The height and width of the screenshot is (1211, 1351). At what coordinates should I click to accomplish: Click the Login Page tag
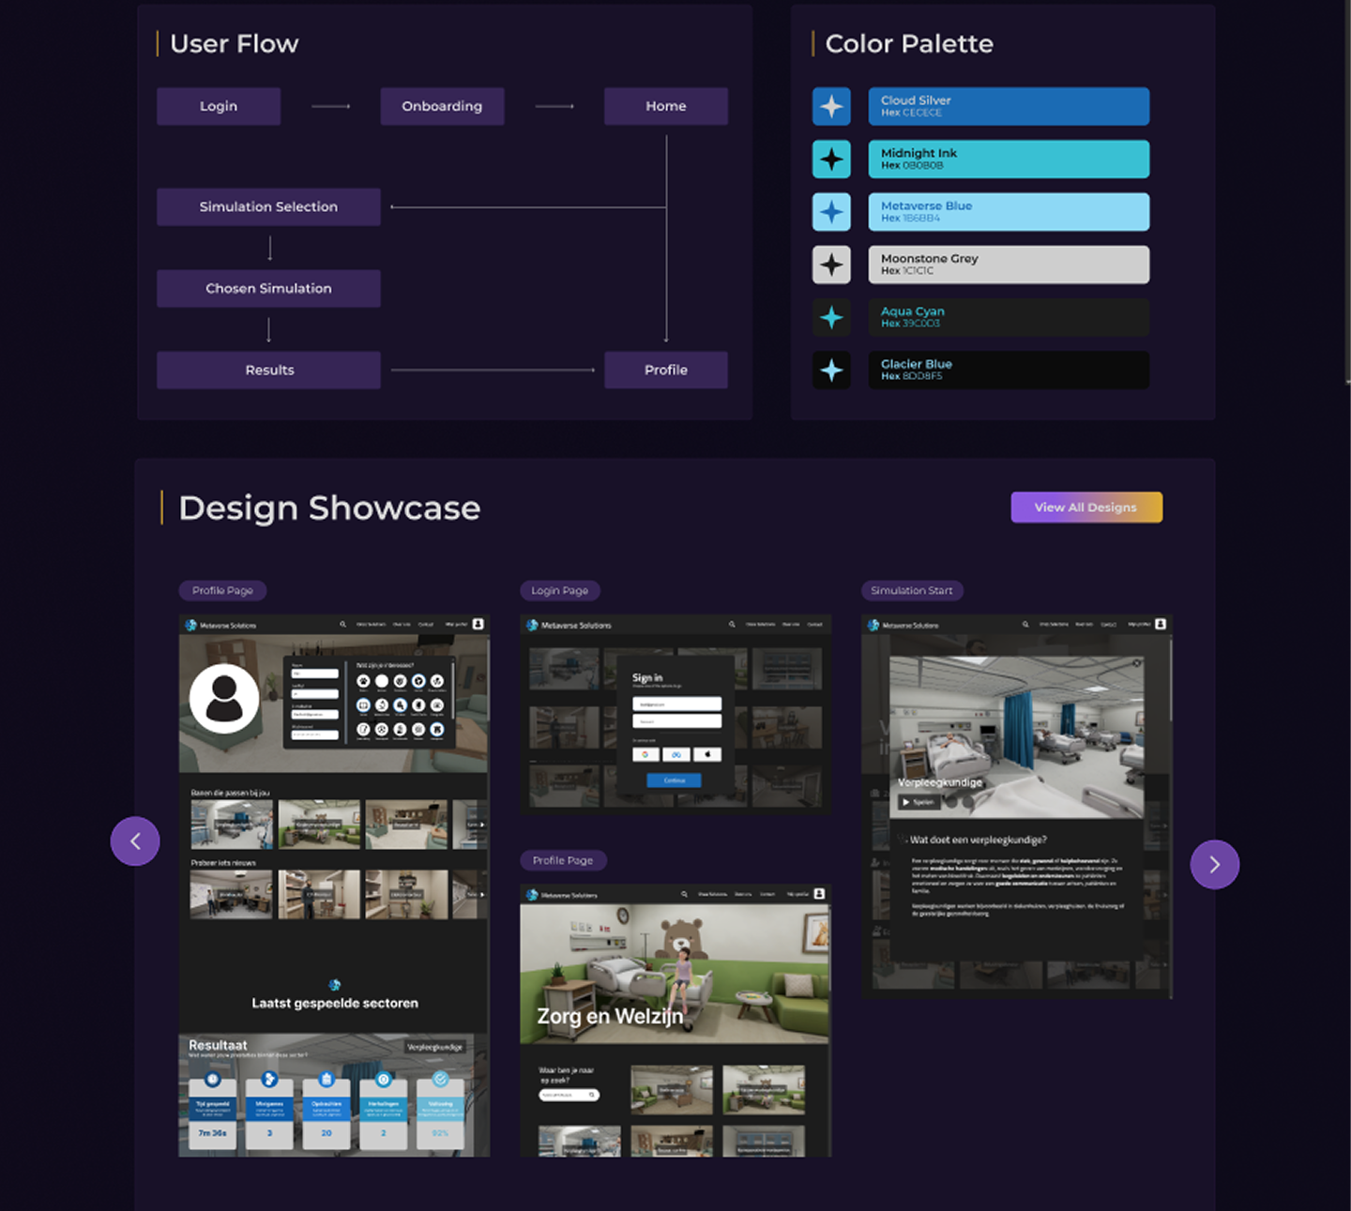click(x=560, y=591)
